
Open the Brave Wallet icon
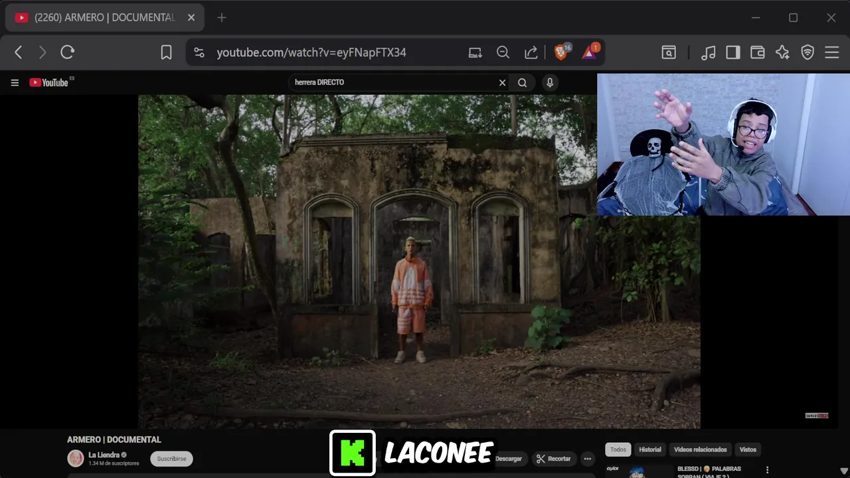758,52
